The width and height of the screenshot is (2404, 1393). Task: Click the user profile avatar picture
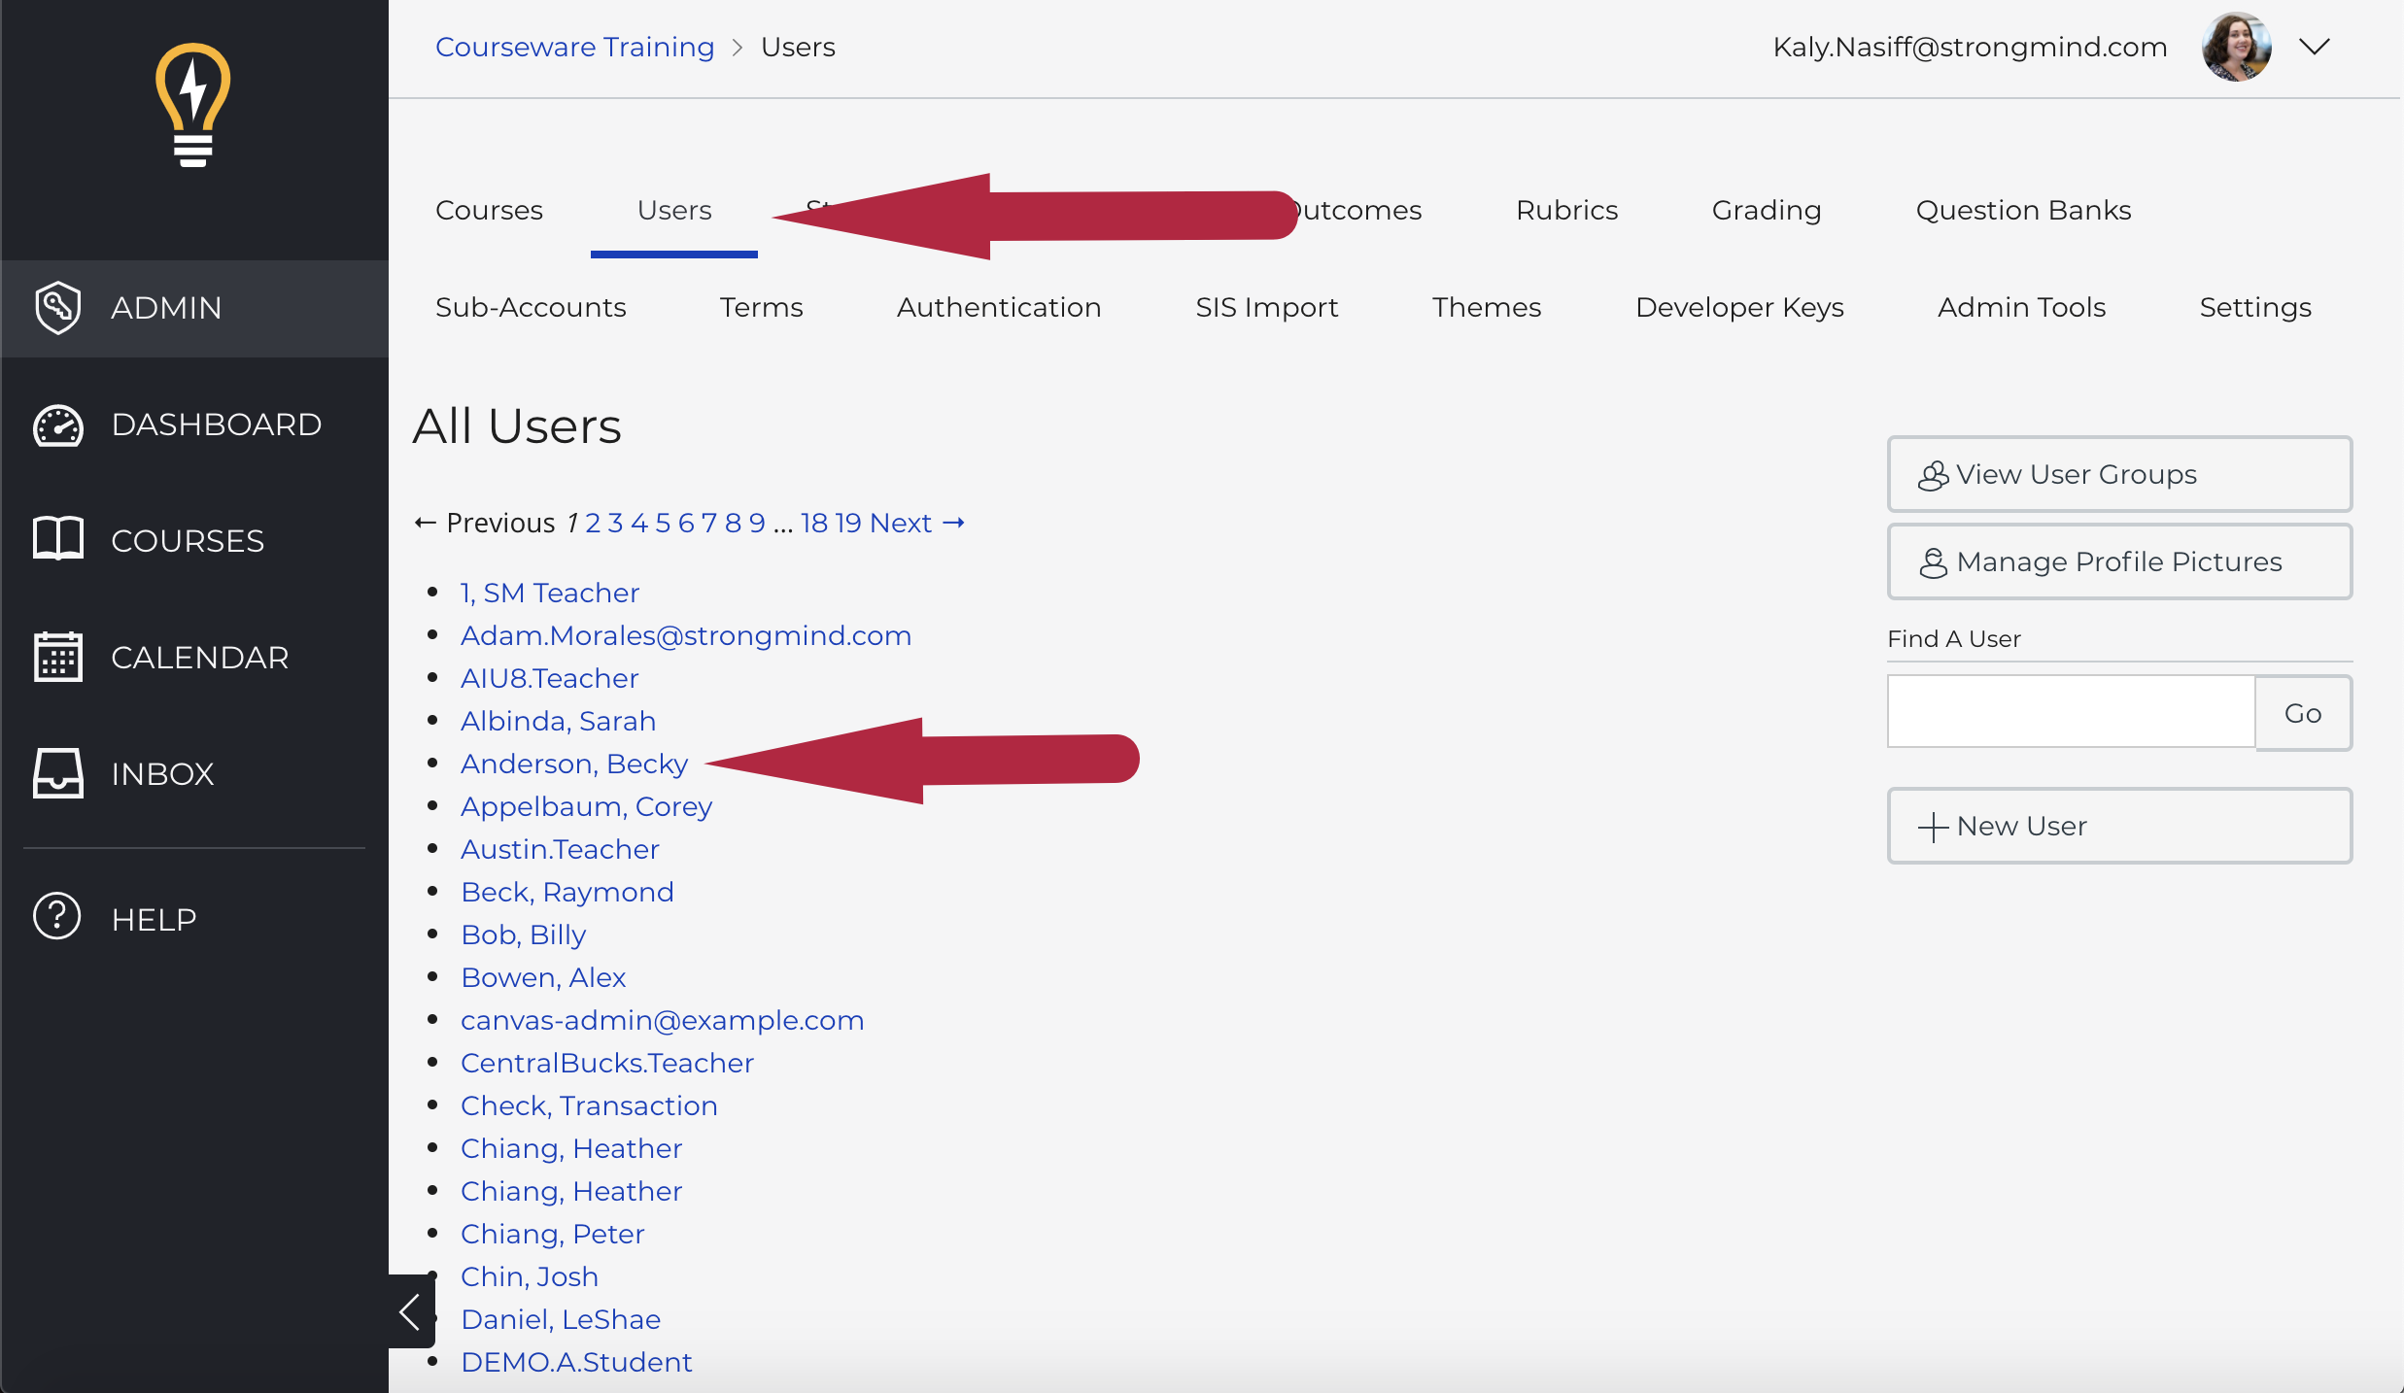click(x=2236, y=47)
